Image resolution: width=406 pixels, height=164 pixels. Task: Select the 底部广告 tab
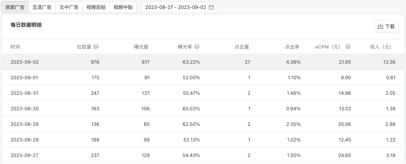(x=15, y=7)
